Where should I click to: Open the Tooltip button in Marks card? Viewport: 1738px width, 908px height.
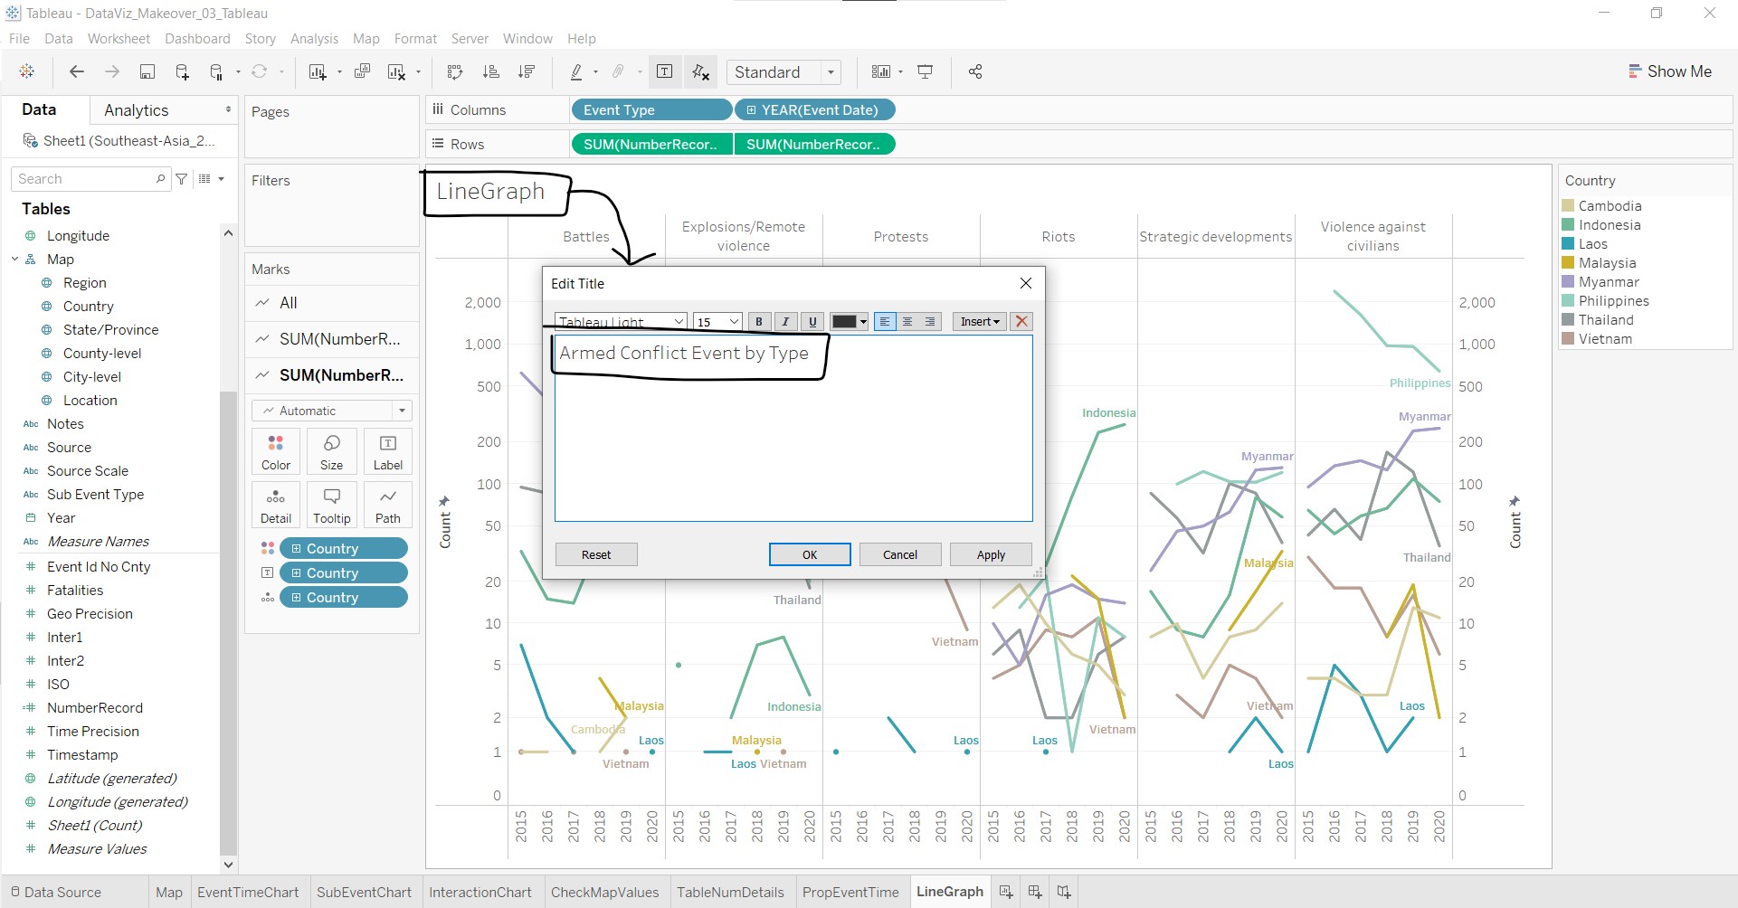point(331,505)
